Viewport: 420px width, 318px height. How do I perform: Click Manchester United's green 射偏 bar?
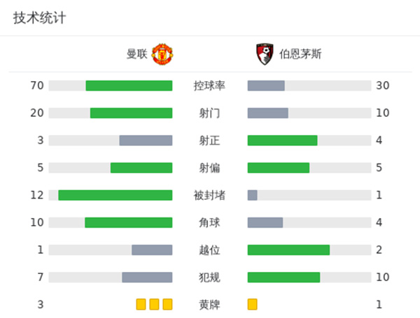coord(141,168)
